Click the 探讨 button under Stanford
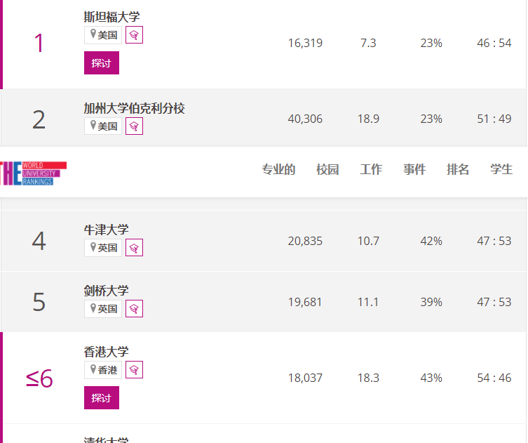 coord(102,62)
